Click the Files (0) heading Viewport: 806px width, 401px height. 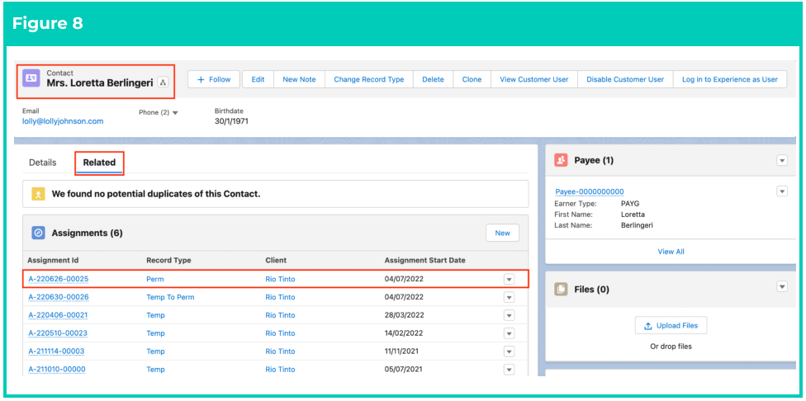[x=591, y=289]
